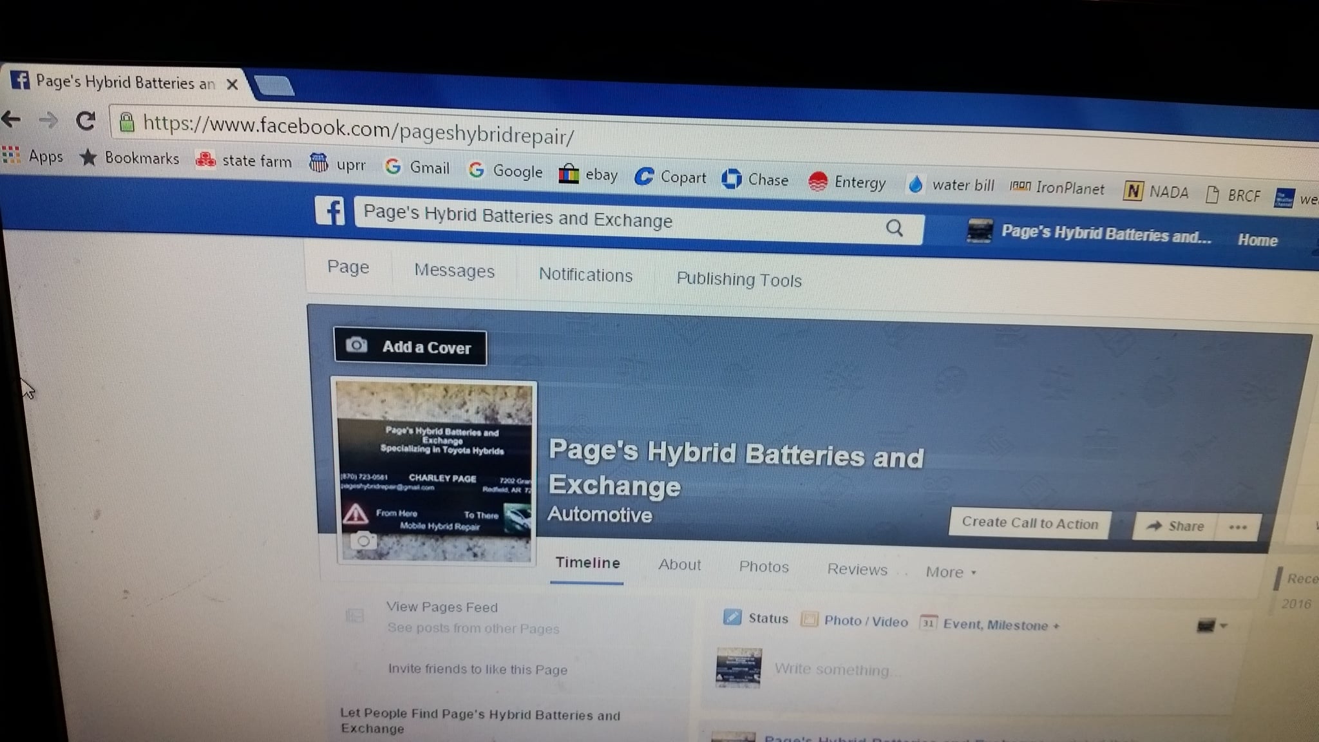Open the uprr bookmark
This screenshot has height=742, width=1319.
[337, 164]
